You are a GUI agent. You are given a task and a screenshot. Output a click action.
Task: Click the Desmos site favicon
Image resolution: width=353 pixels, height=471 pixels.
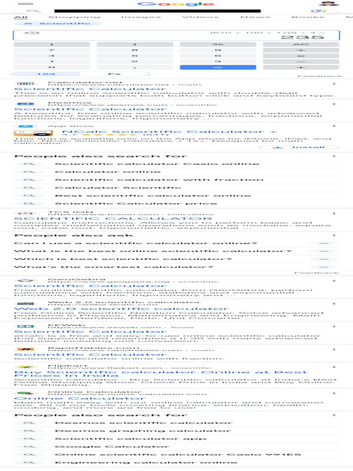tap(26, 103)
